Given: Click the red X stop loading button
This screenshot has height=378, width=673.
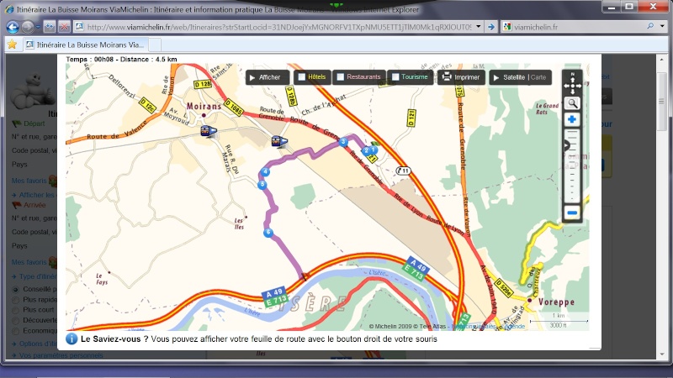Looking at the screenshot, I should 64,27.
